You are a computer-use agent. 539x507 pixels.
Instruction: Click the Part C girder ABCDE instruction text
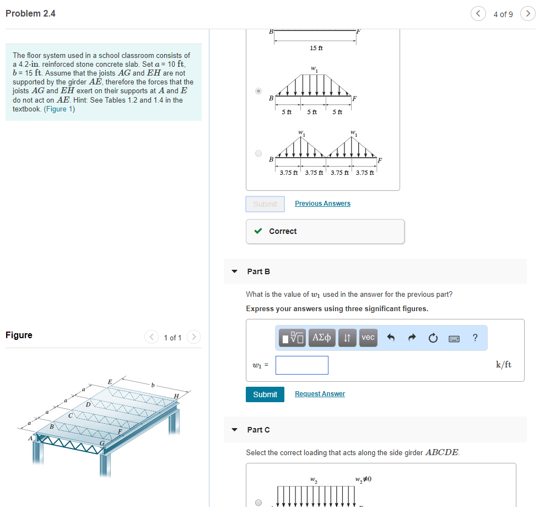tap(353, 452)
